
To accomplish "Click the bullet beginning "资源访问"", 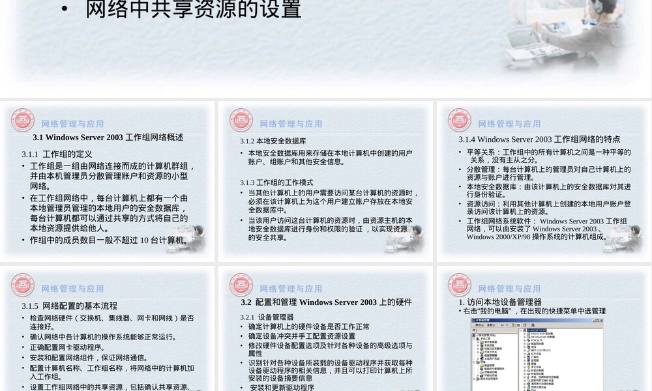I will (548, 208).
